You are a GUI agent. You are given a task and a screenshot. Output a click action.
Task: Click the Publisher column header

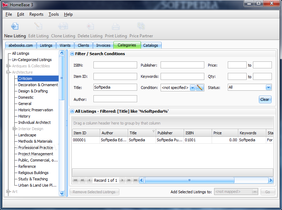(170, 133)
